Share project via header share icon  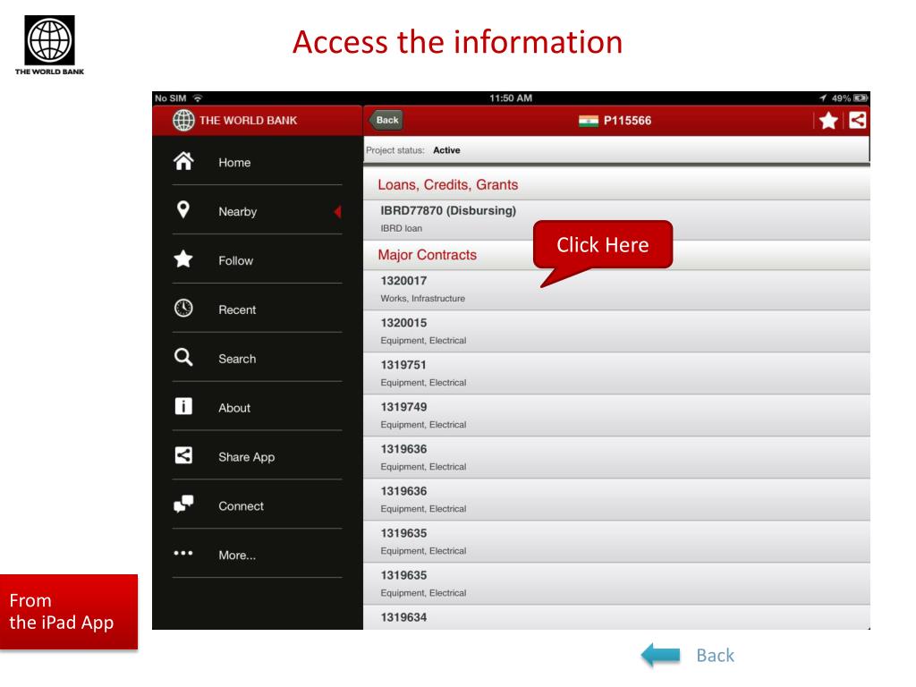(857, 121)
